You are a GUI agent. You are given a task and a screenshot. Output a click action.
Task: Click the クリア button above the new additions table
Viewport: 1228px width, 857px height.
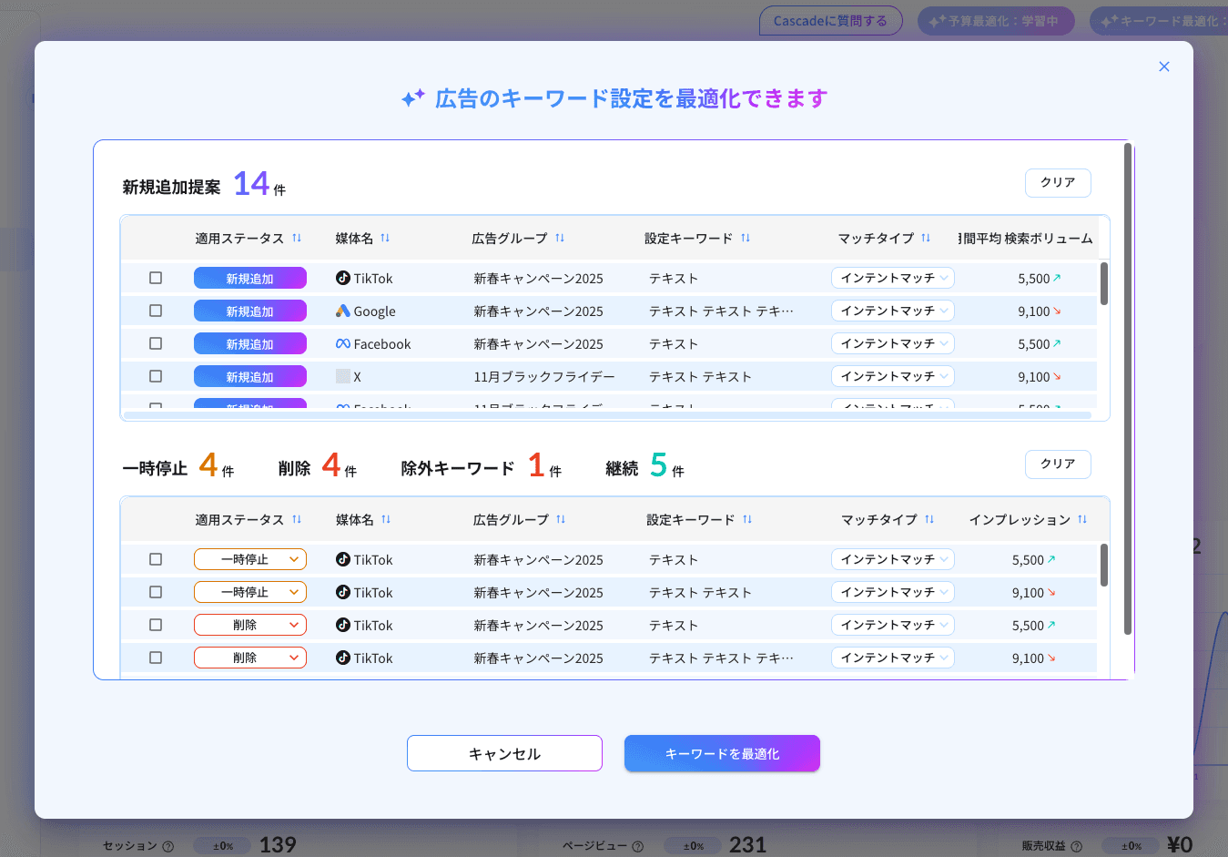coord(1057,182)
